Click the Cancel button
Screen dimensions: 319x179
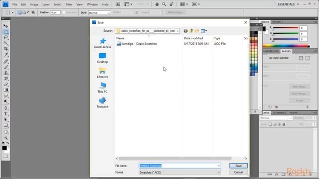(x=238, y=173)
